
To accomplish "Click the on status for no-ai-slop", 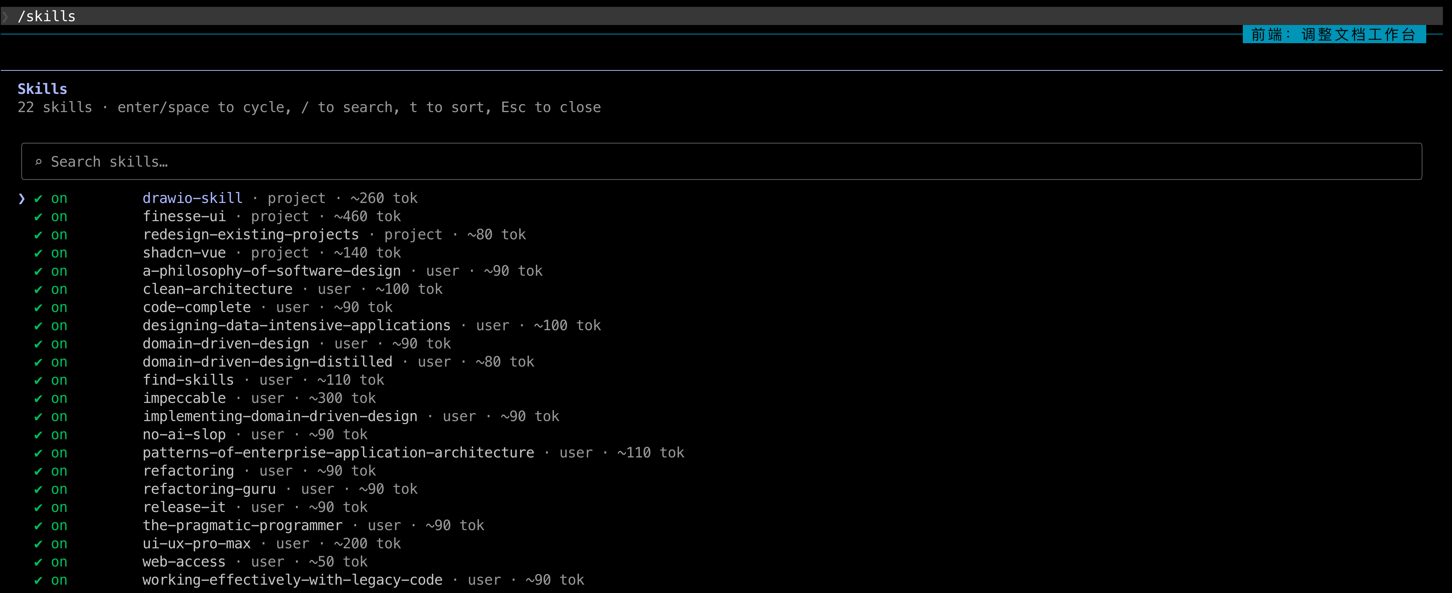I will tap(59, 435).
